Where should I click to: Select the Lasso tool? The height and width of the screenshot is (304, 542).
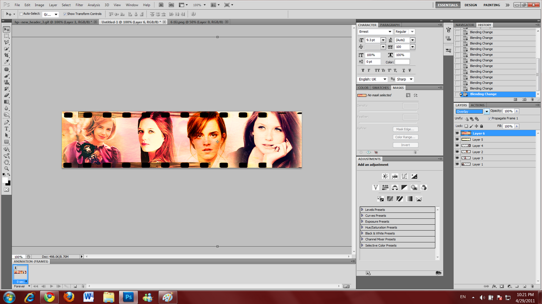[6, 42]
